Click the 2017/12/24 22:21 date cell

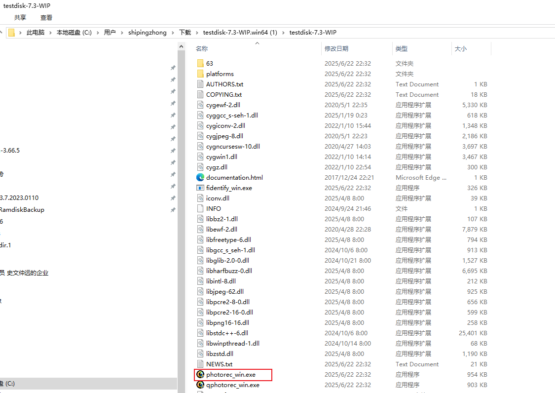click(349, 178)
